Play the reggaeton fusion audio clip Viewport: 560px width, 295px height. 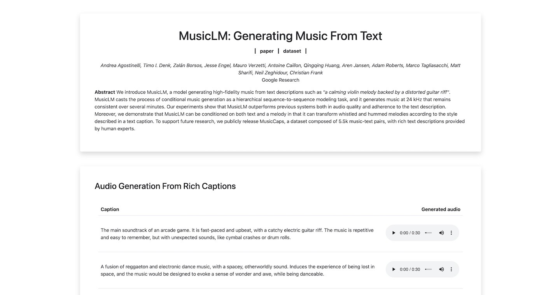point(394,269)
